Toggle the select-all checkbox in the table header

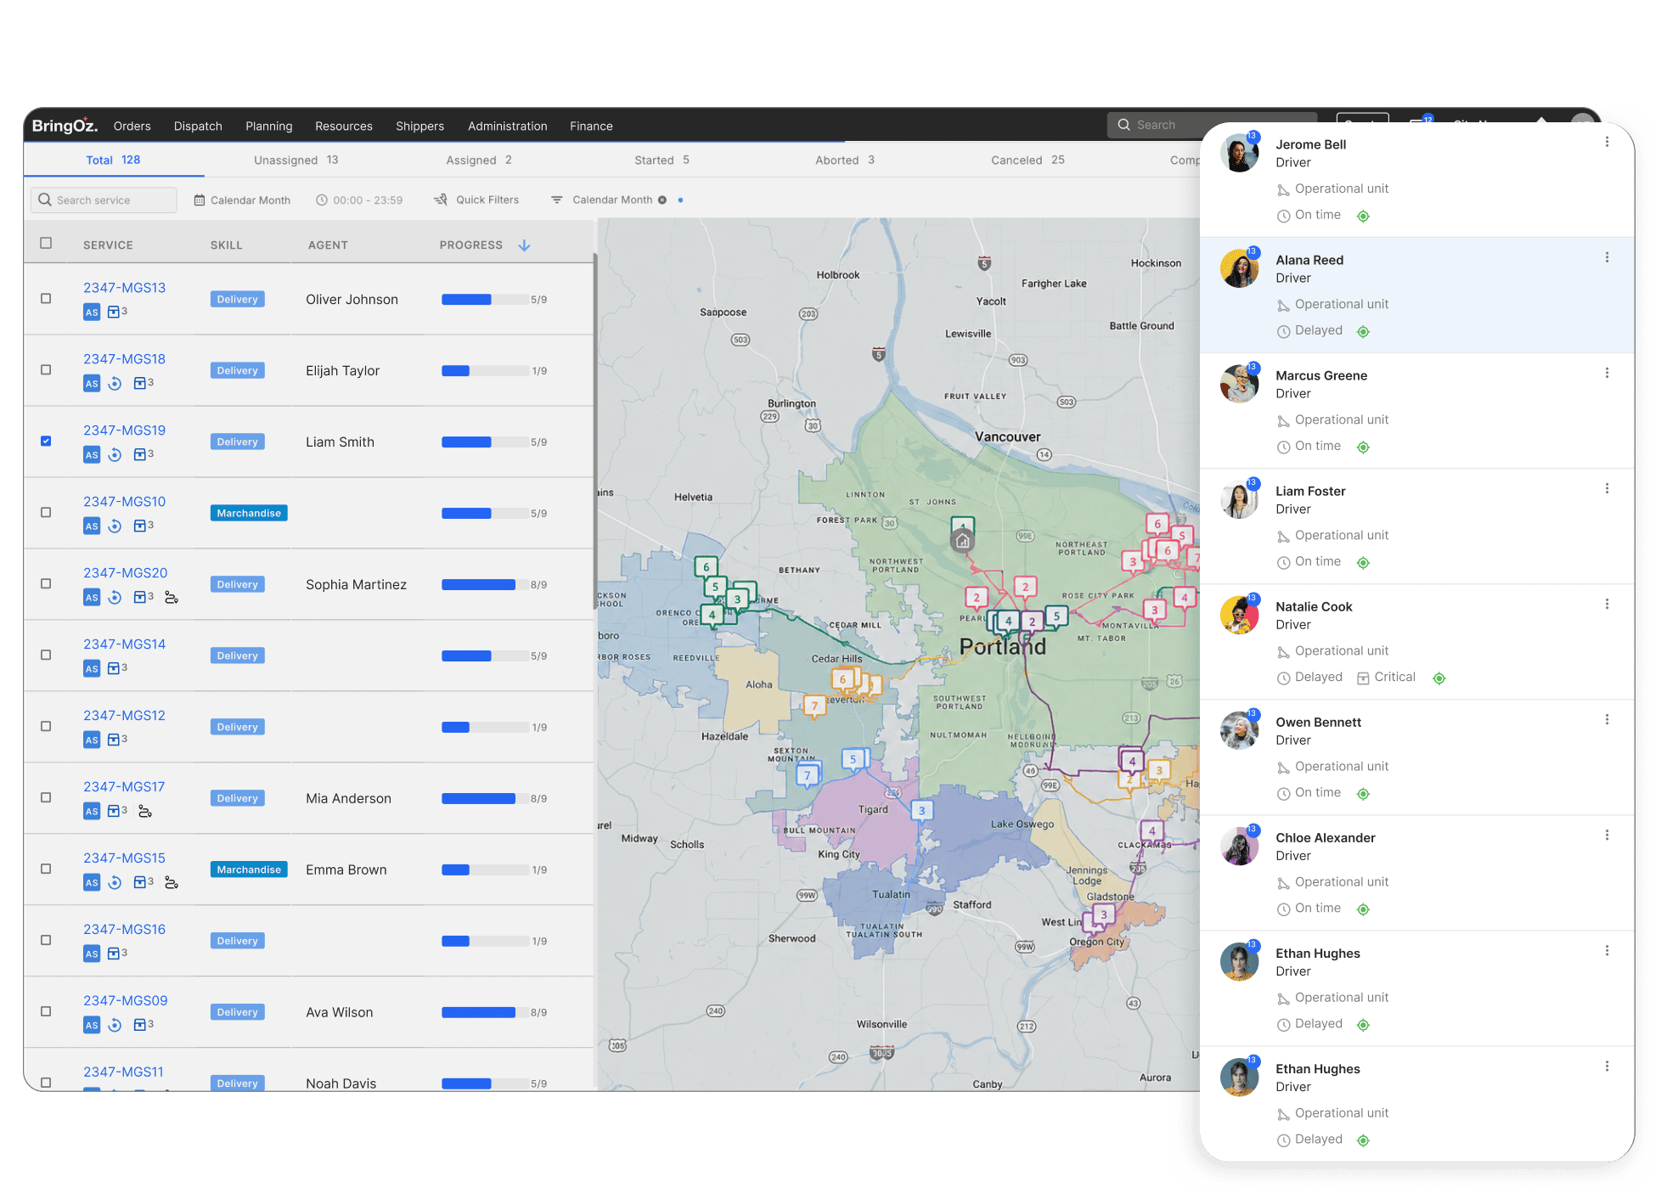coord(46,244)
